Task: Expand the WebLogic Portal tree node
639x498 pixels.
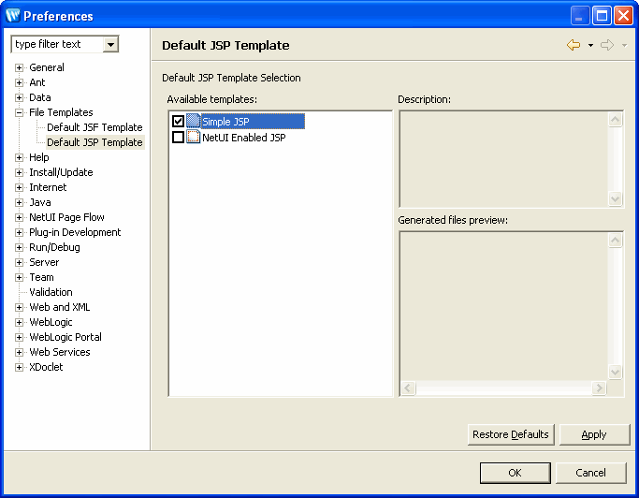Action: (19, 337)
